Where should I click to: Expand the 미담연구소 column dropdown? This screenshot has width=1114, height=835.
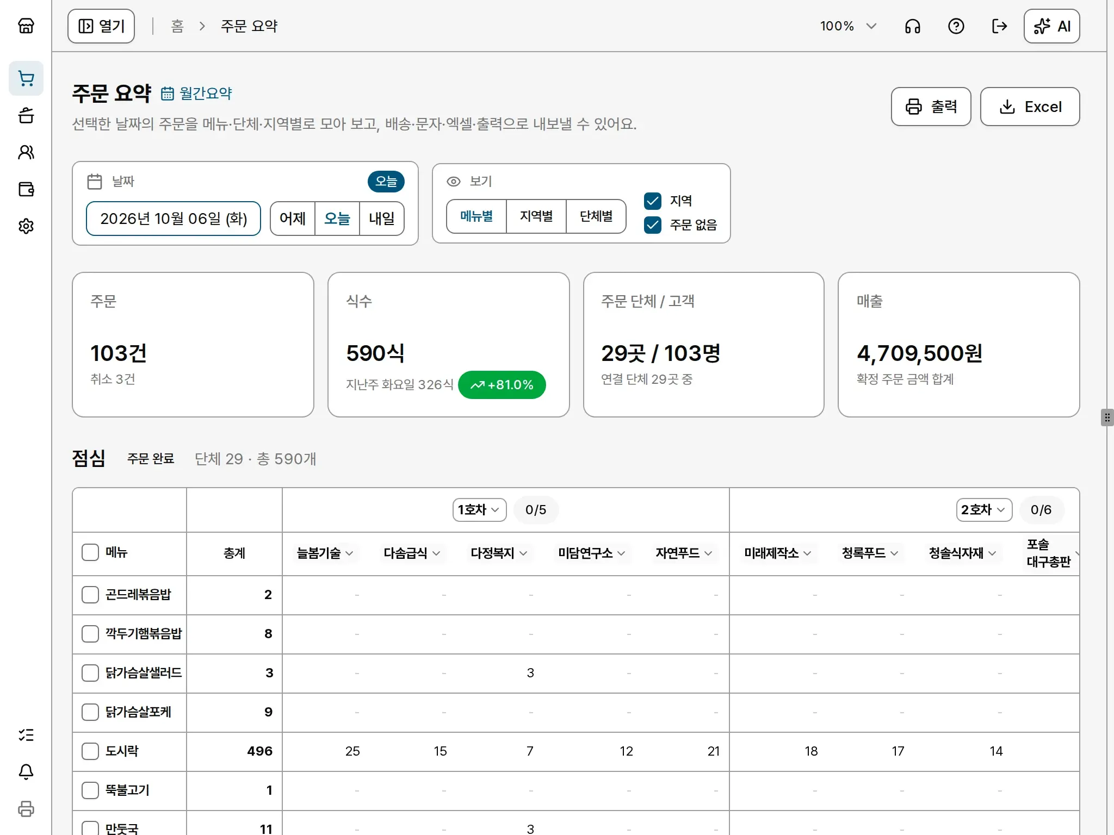591,553
